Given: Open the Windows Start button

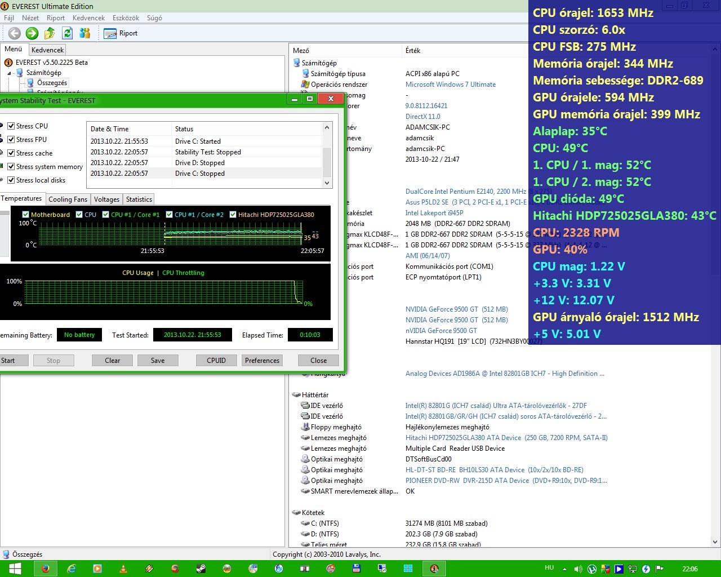Looking at the screenshot, I should [15, 569].
